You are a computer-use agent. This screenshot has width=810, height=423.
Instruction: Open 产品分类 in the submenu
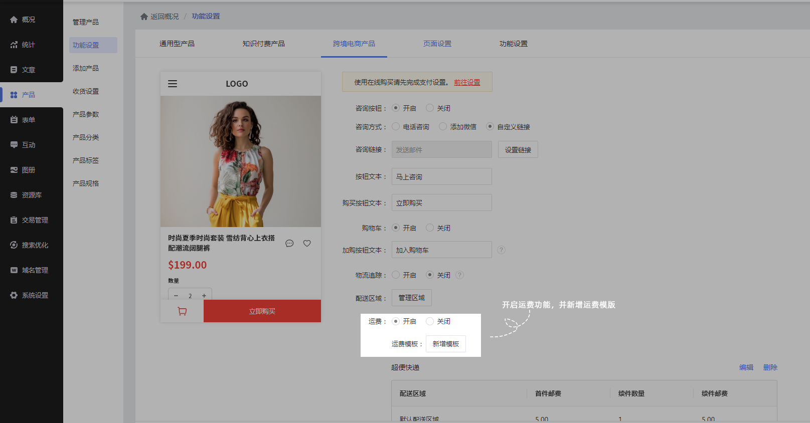[x=86, y=137]
